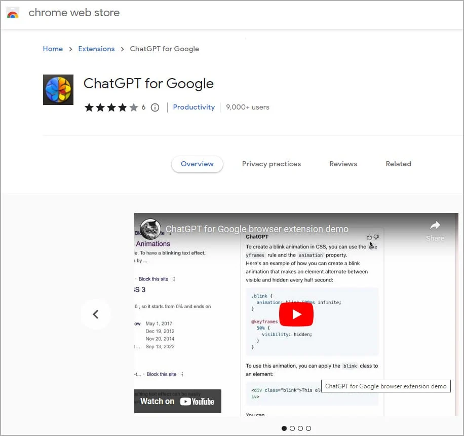Select the third carousel dot
The image size is (464, 436).
[x=300, y=428]
